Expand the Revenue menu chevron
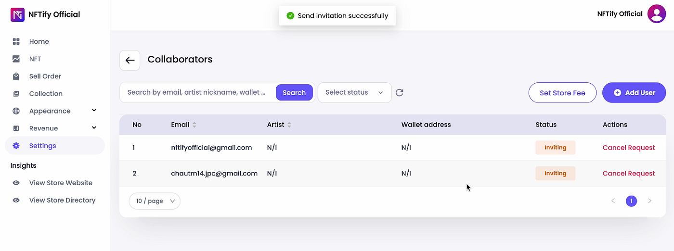Viewport: 674px width, 251px height. click(x=94, y=128)
